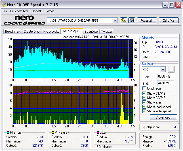The image size is (183, 151).
Task: Click PI Failures average 0.03
Action: pyautogui.click(x=85, y=137)
